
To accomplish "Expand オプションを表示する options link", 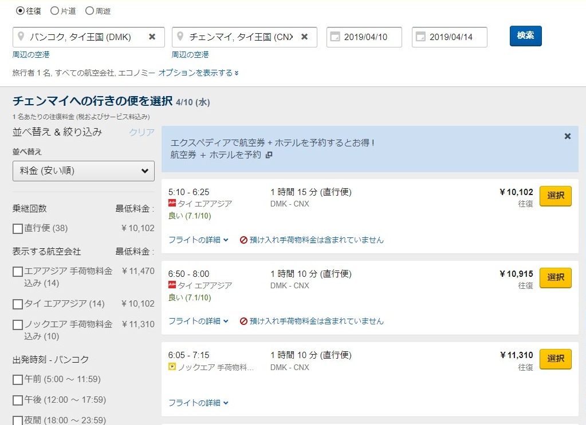I will (x=198, y=73).
